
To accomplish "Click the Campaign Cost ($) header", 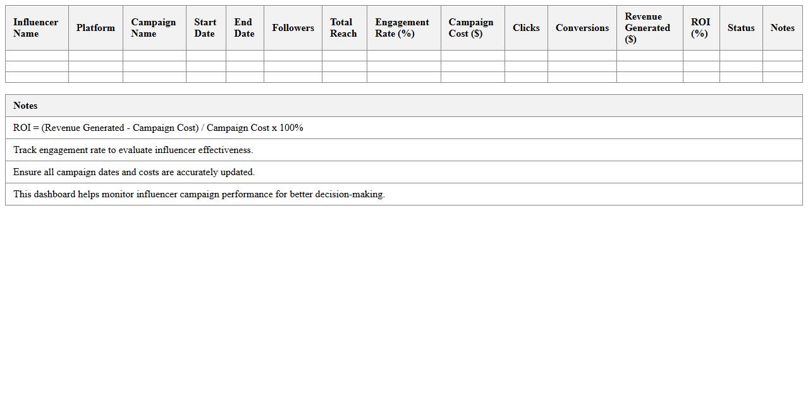I will pyautogui.click(x=472, y=28).
